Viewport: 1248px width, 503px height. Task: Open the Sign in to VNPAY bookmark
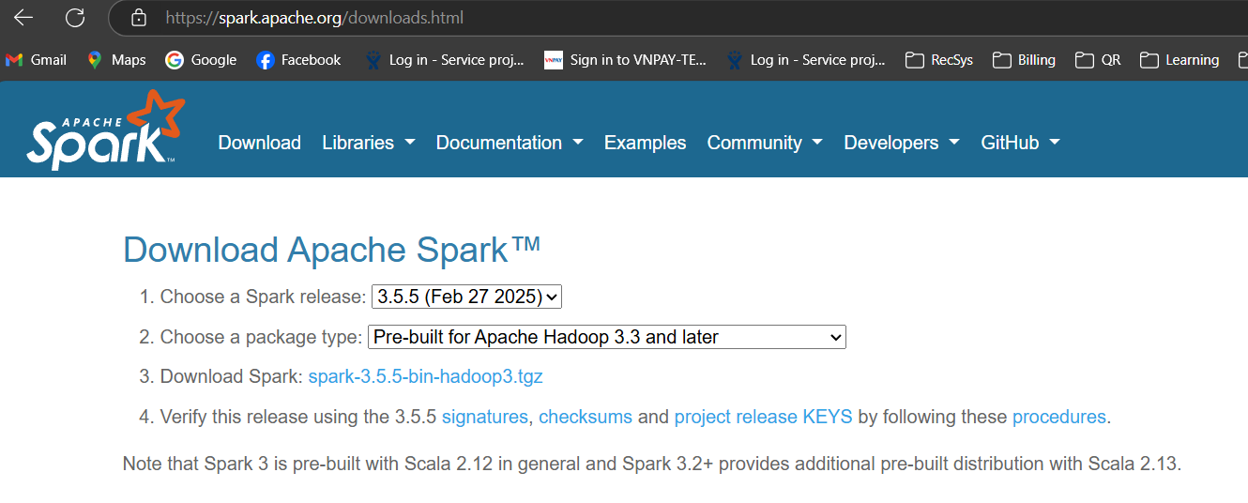[625, 60]
